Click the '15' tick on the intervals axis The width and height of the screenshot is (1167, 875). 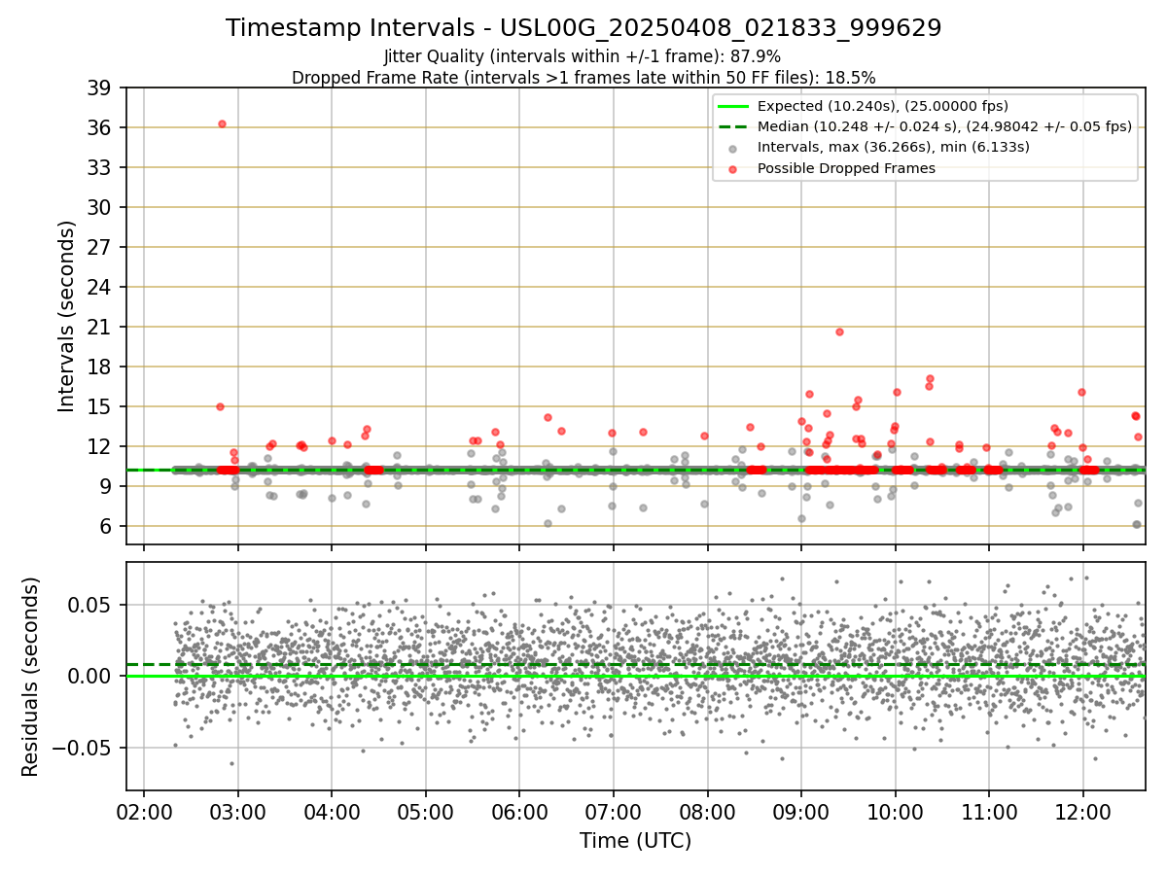point(99,407)
